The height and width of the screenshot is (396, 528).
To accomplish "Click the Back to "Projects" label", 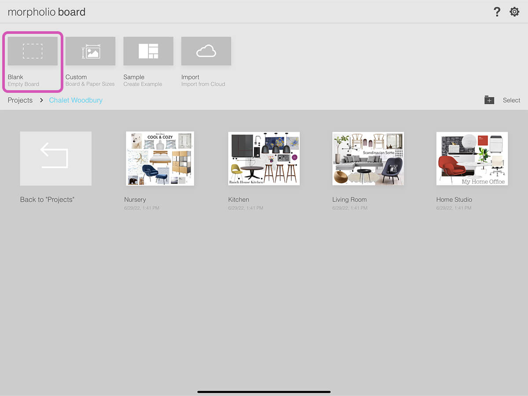I will (x=47, y=200).
